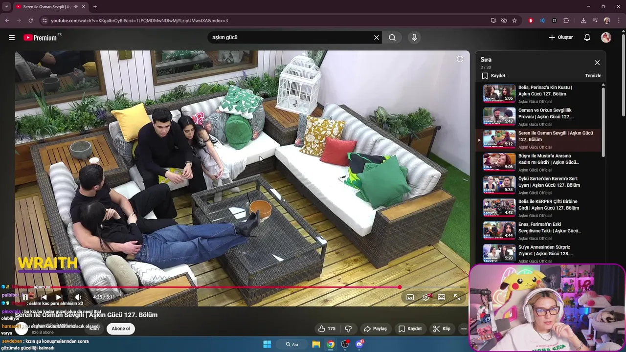The height and width of the screenshot is (352, 626).
Task: Like the video with 175 likes
Action: click(326, 329)
